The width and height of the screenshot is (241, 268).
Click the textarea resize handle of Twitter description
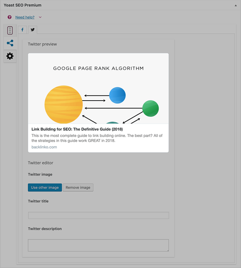167,250
